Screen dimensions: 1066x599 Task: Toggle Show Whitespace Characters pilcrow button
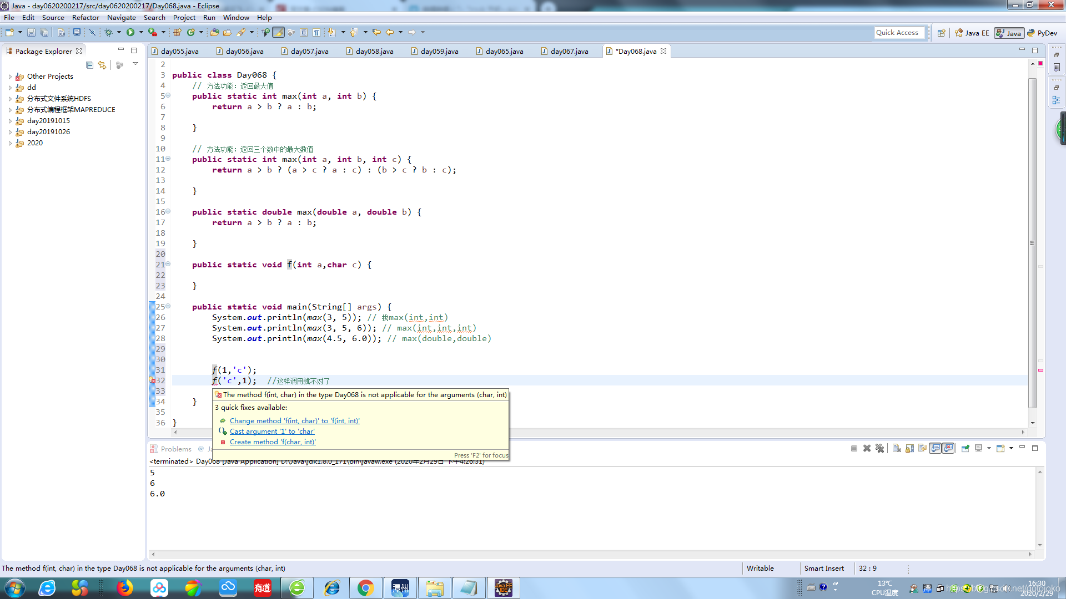(x=316, y=33)
